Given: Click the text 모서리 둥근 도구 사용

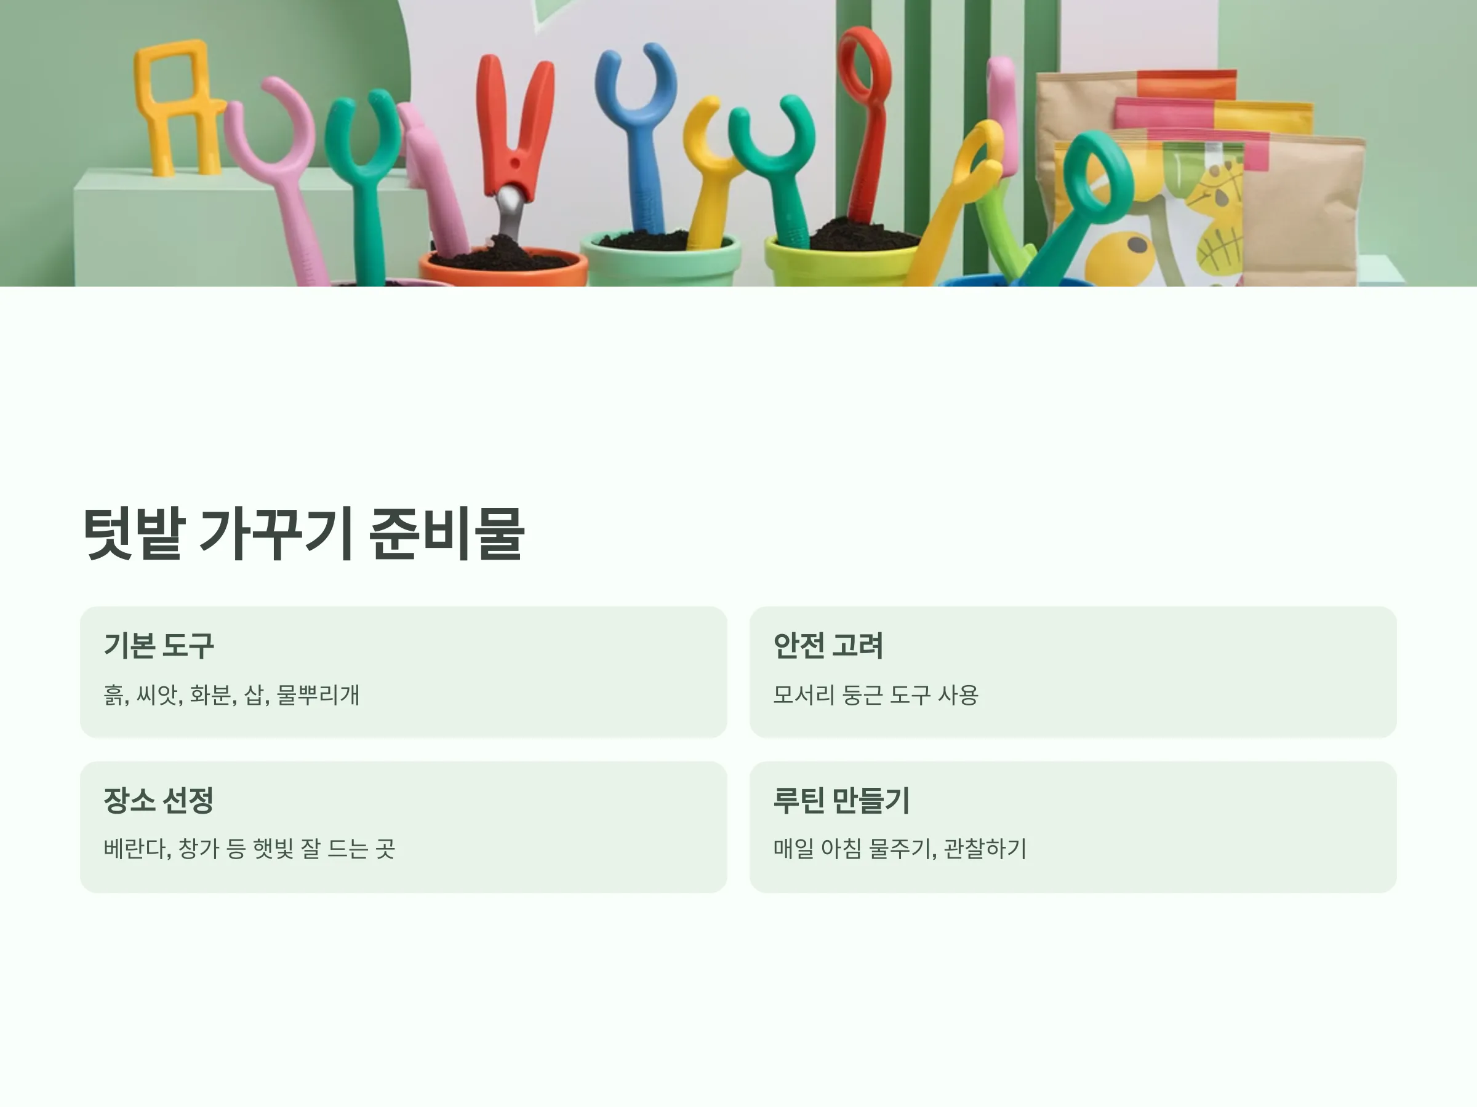Looking at the screenshot, I should 875,694.
